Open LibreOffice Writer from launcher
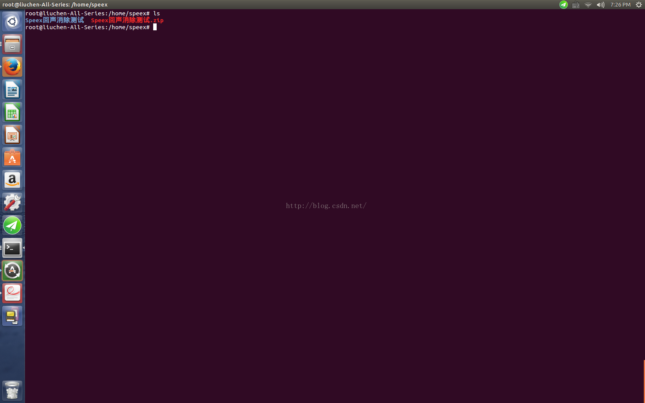 [x=12, y=89]
